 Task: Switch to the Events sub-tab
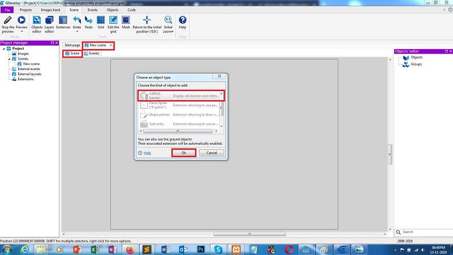coord(92,53)
